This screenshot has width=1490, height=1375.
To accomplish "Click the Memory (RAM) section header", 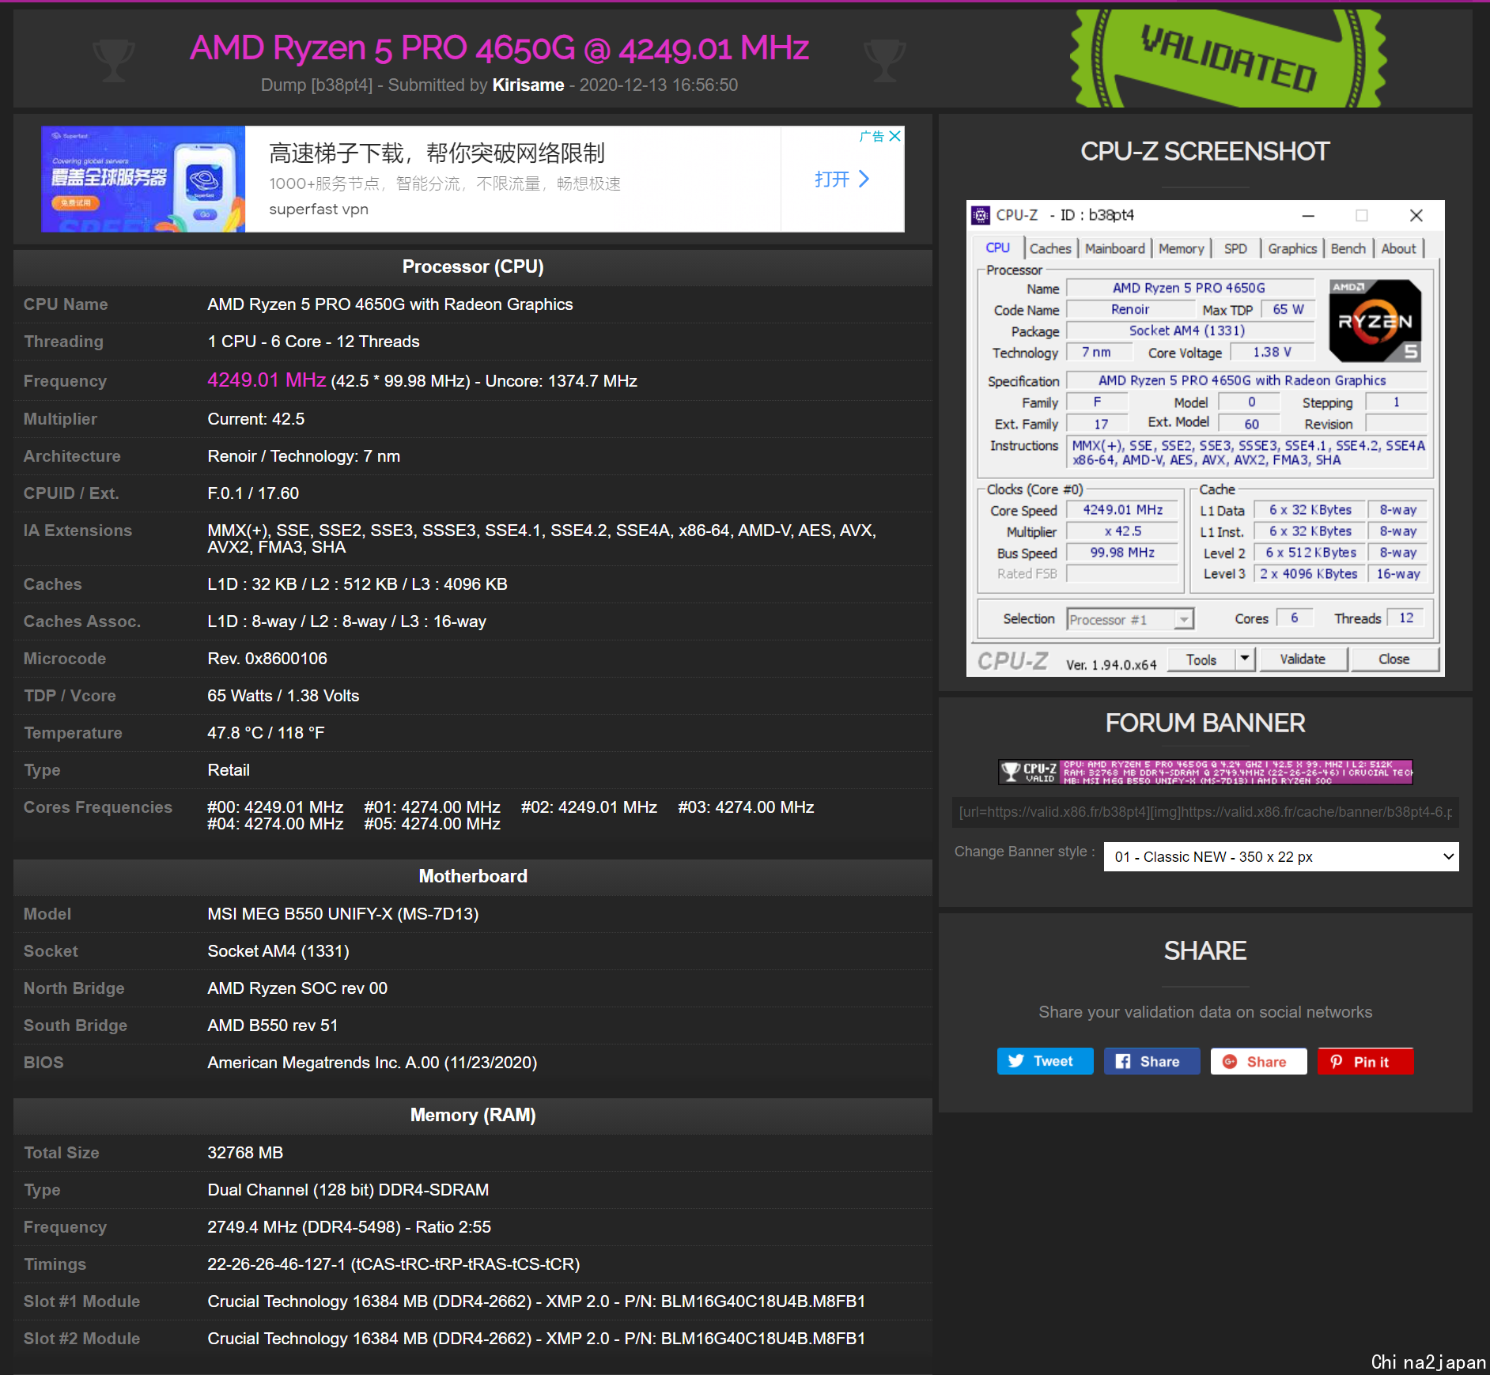I will click(x=473, y=1115).
